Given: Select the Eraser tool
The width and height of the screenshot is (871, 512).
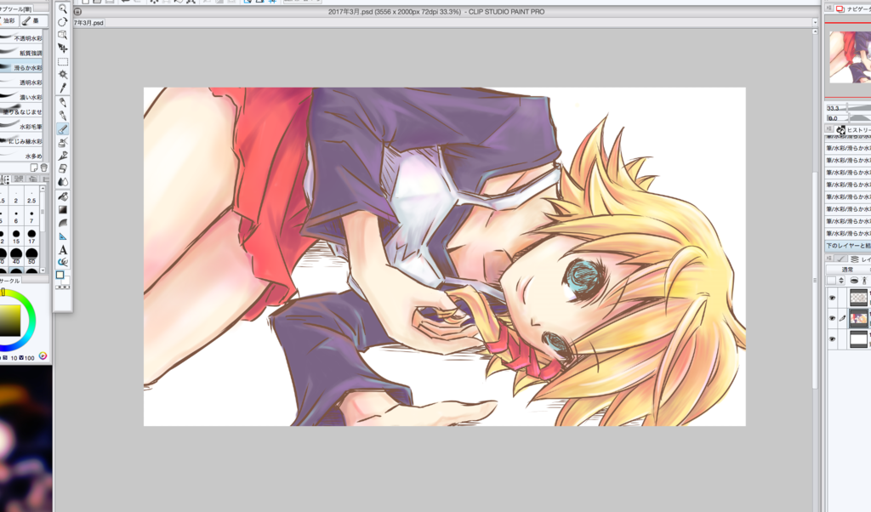Looking at the screenshot, I should click(x=63, y=168).
